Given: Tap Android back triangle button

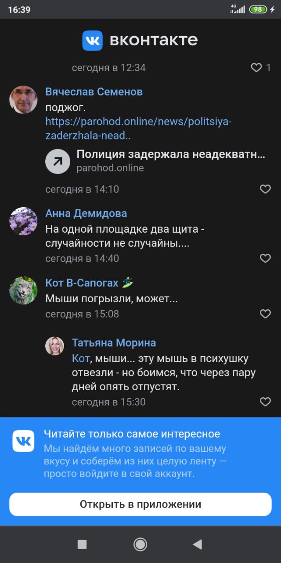Looking at the screenshot, I should click(198, 545).
